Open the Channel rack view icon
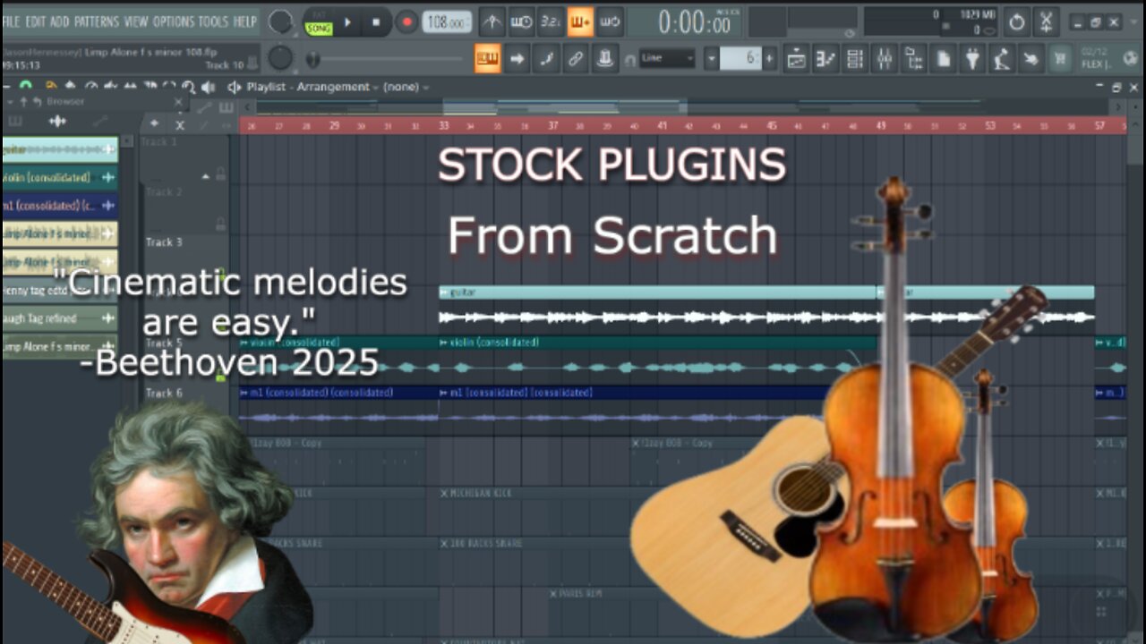 tap(855, 59)
